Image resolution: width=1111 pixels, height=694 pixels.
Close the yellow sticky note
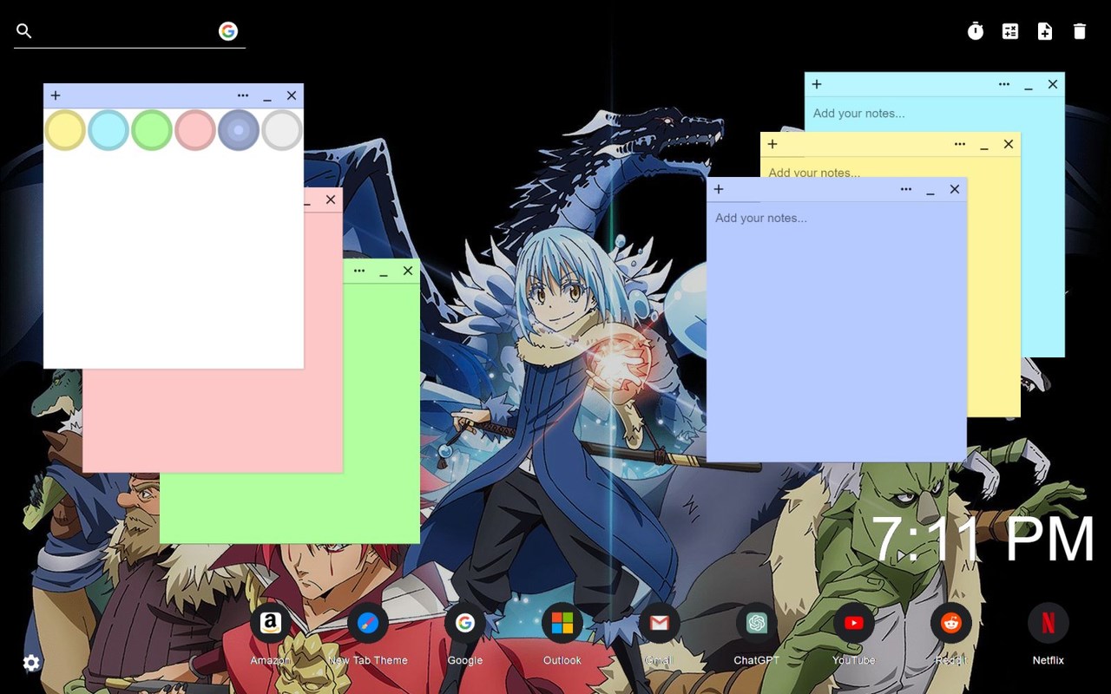(x=1009, y=144)
